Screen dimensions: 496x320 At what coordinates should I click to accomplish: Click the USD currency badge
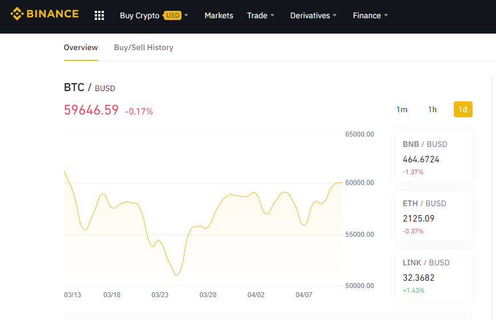173,15
